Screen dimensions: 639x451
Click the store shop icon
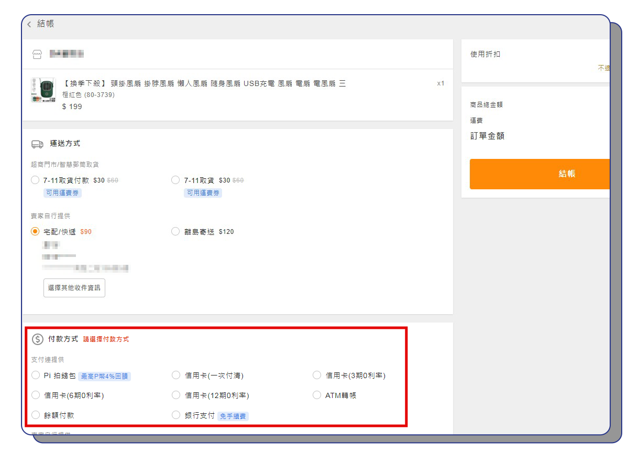pos(37,54)
